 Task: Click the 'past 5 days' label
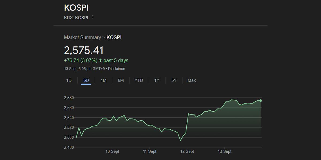(116, 61)
